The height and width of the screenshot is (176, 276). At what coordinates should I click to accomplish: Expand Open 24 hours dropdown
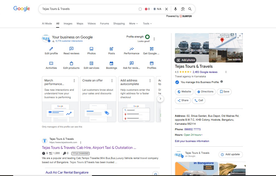(x=193, y=135)
